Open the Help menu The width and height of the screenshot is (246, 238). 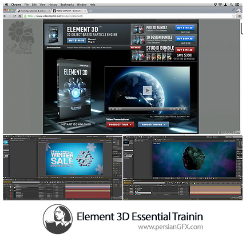[x=93, y=5]
